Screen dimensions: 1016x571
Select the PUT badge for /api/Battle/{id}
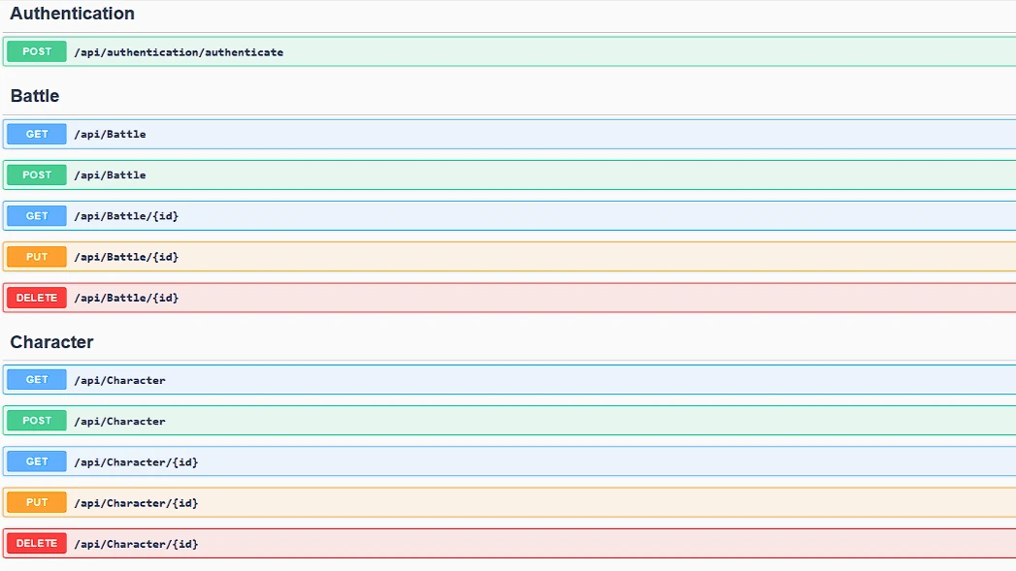[x=37, y=257]
